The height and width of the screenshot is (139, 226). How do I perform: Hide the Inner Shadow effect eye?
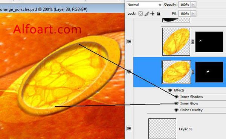176,97
